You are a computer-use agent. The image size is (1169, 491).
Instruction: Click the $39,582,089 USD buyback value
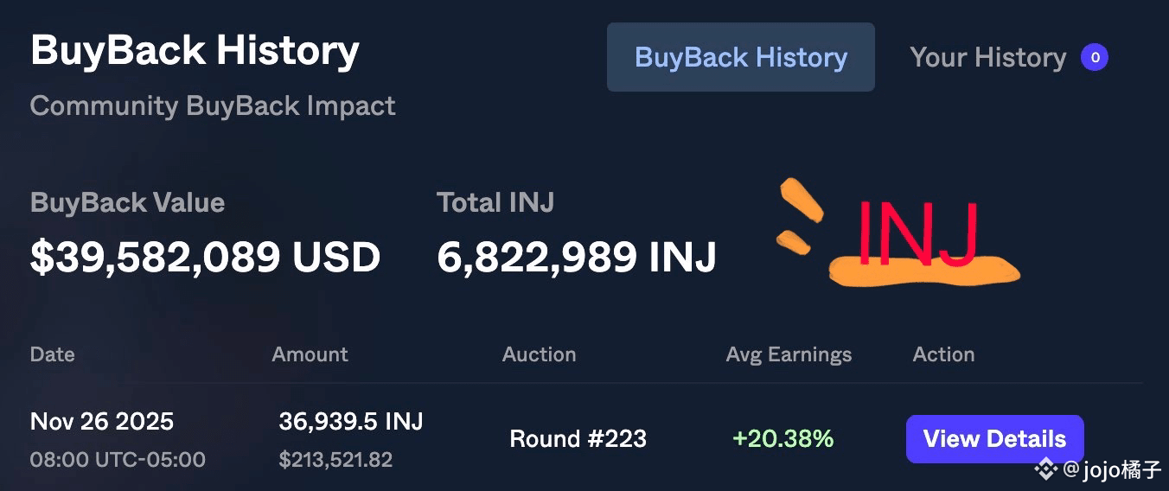click(x=205, y=257)
